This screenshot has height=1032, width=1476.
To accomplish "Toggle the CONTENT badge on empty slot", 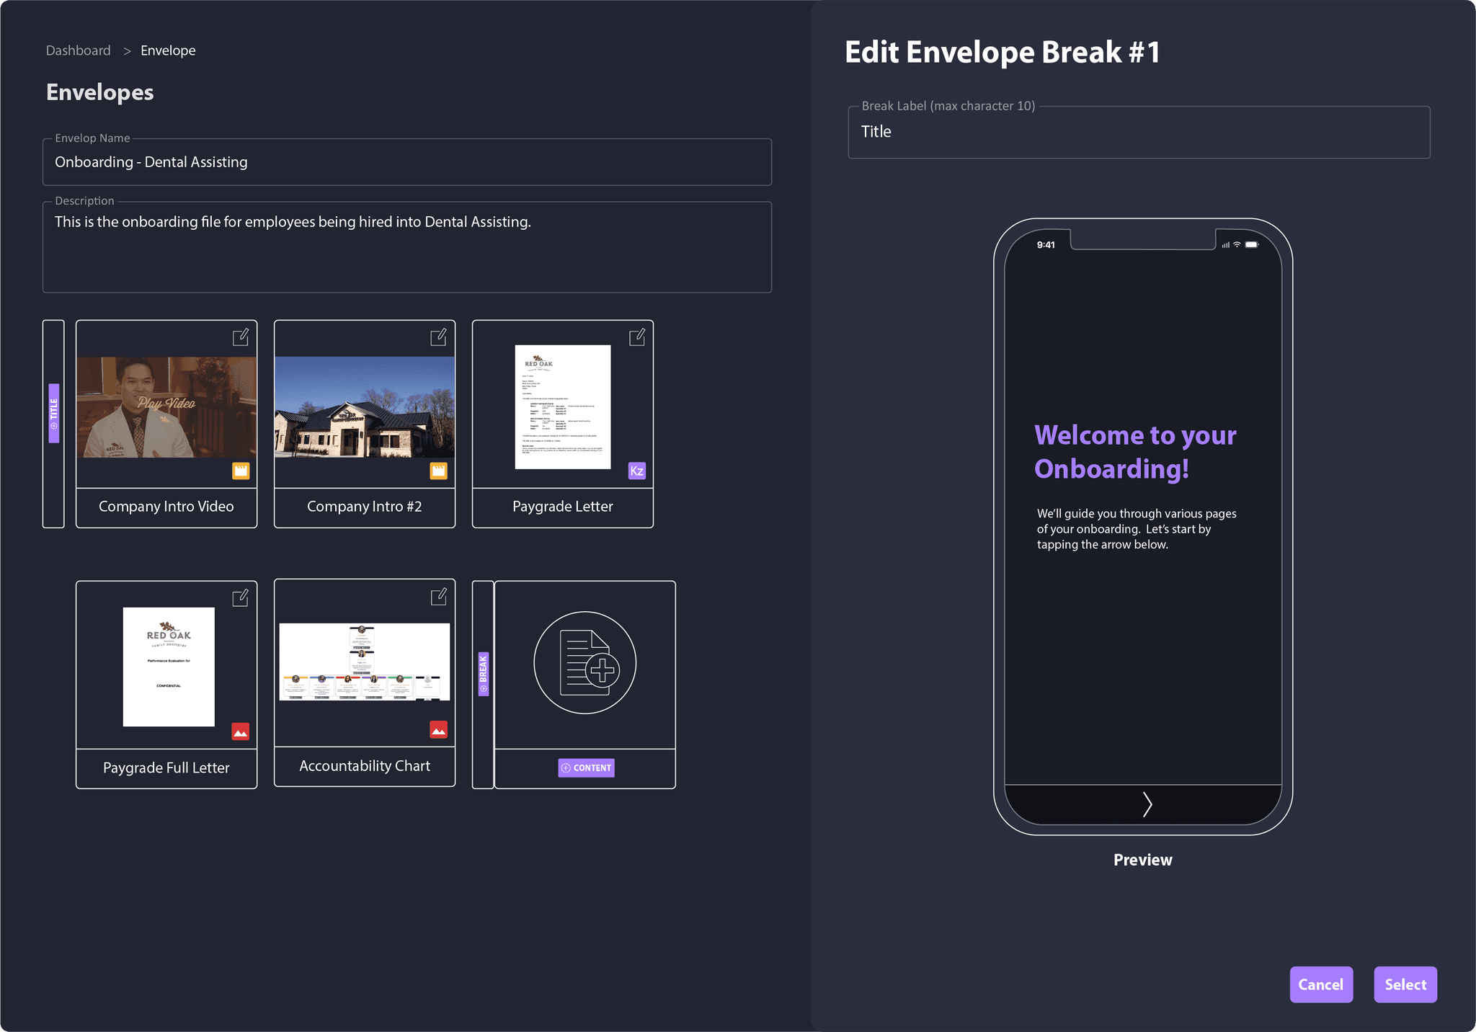I will 584,766.
